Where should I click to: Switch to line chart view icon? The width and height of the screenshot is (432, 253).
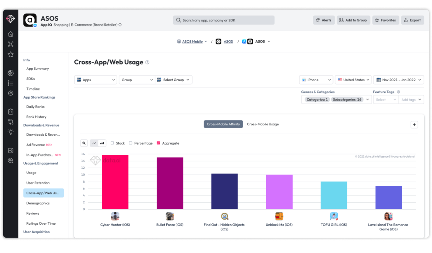point(94,143)
